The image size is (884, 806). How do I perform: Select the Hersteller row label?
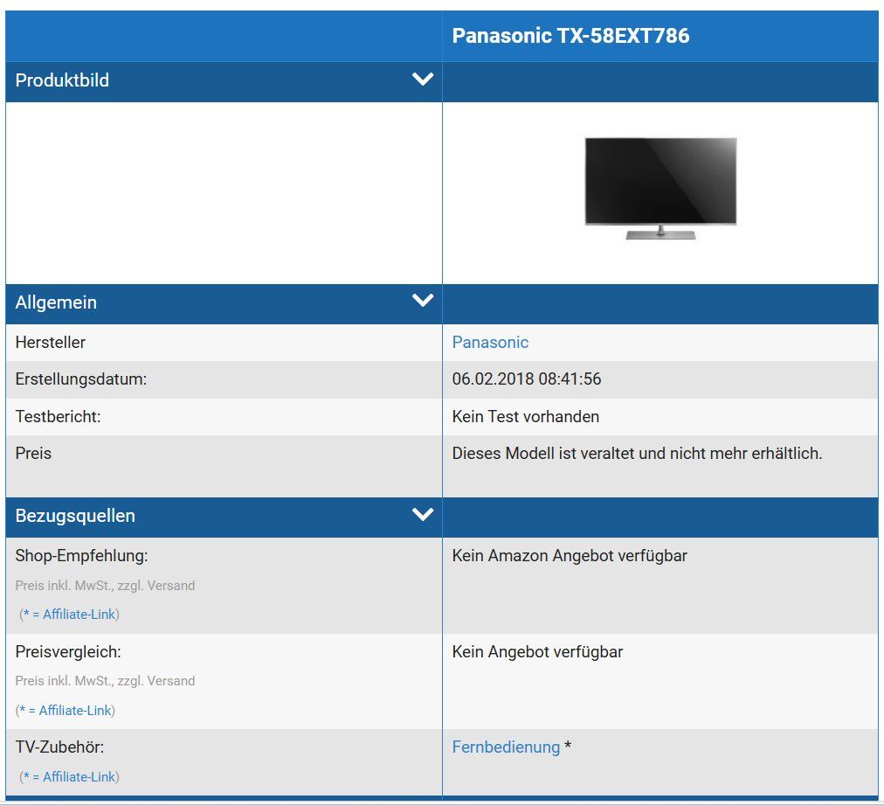[x=50, y=343]
